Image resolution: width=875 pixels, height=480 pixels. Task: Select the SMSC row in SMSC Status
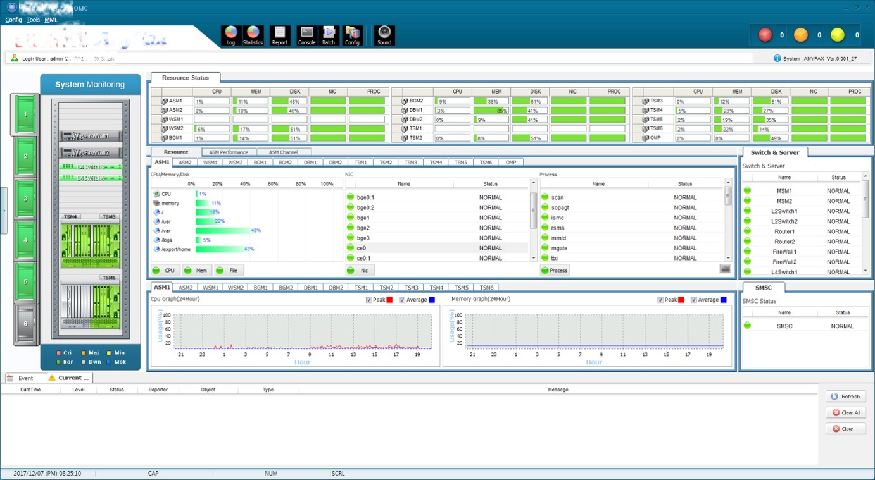click(805, 326)
